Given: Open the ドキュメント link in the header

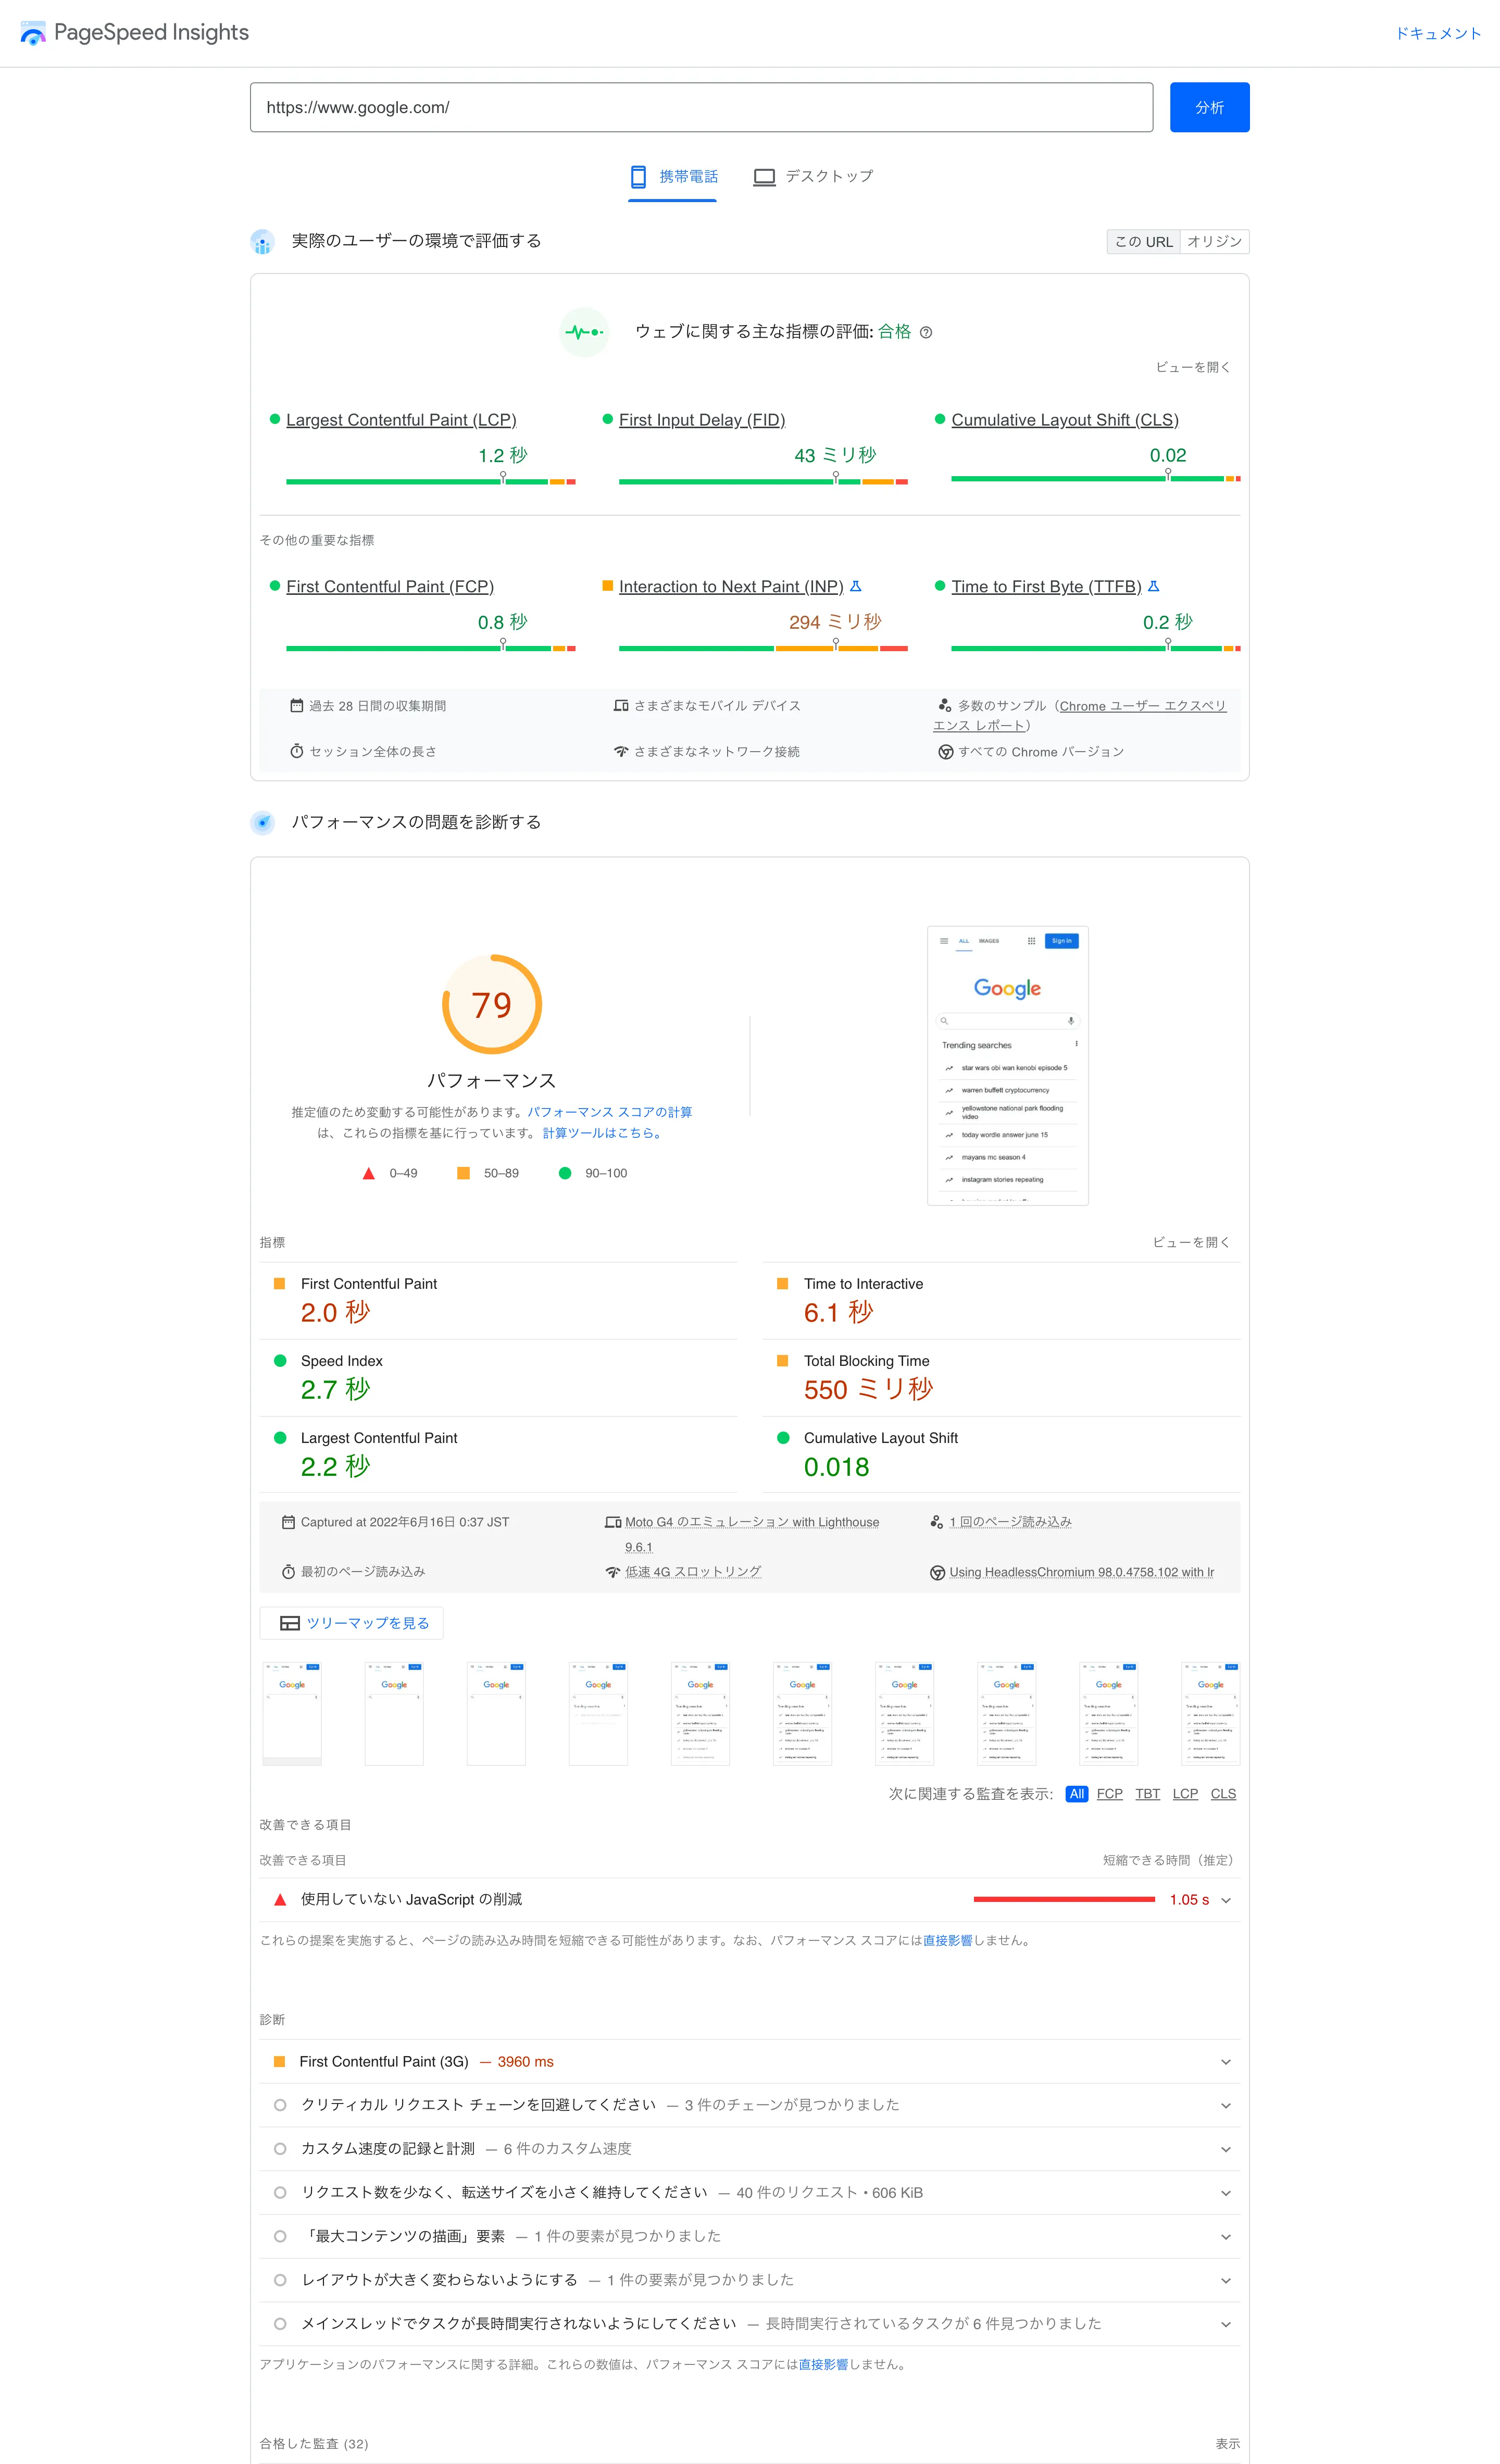Looking at the screenshot, I should 1438,33.
